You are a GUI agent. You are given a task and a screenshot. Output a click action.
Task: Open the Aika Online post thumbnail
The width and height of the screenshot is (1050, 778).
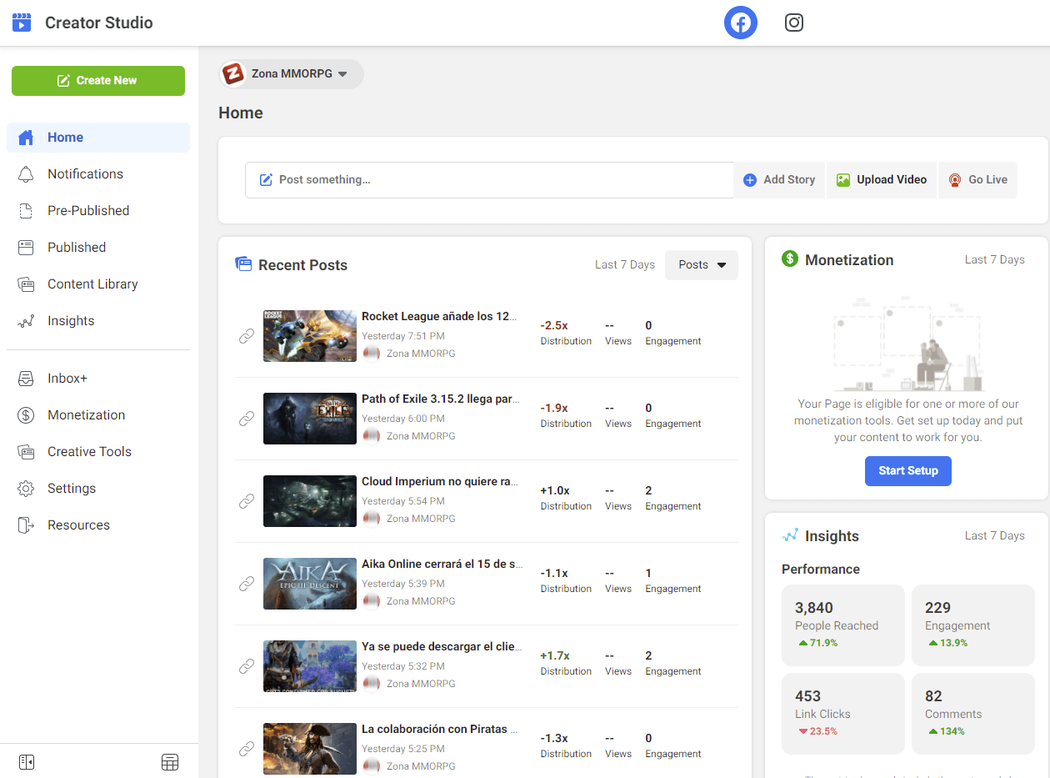[310, 584]
